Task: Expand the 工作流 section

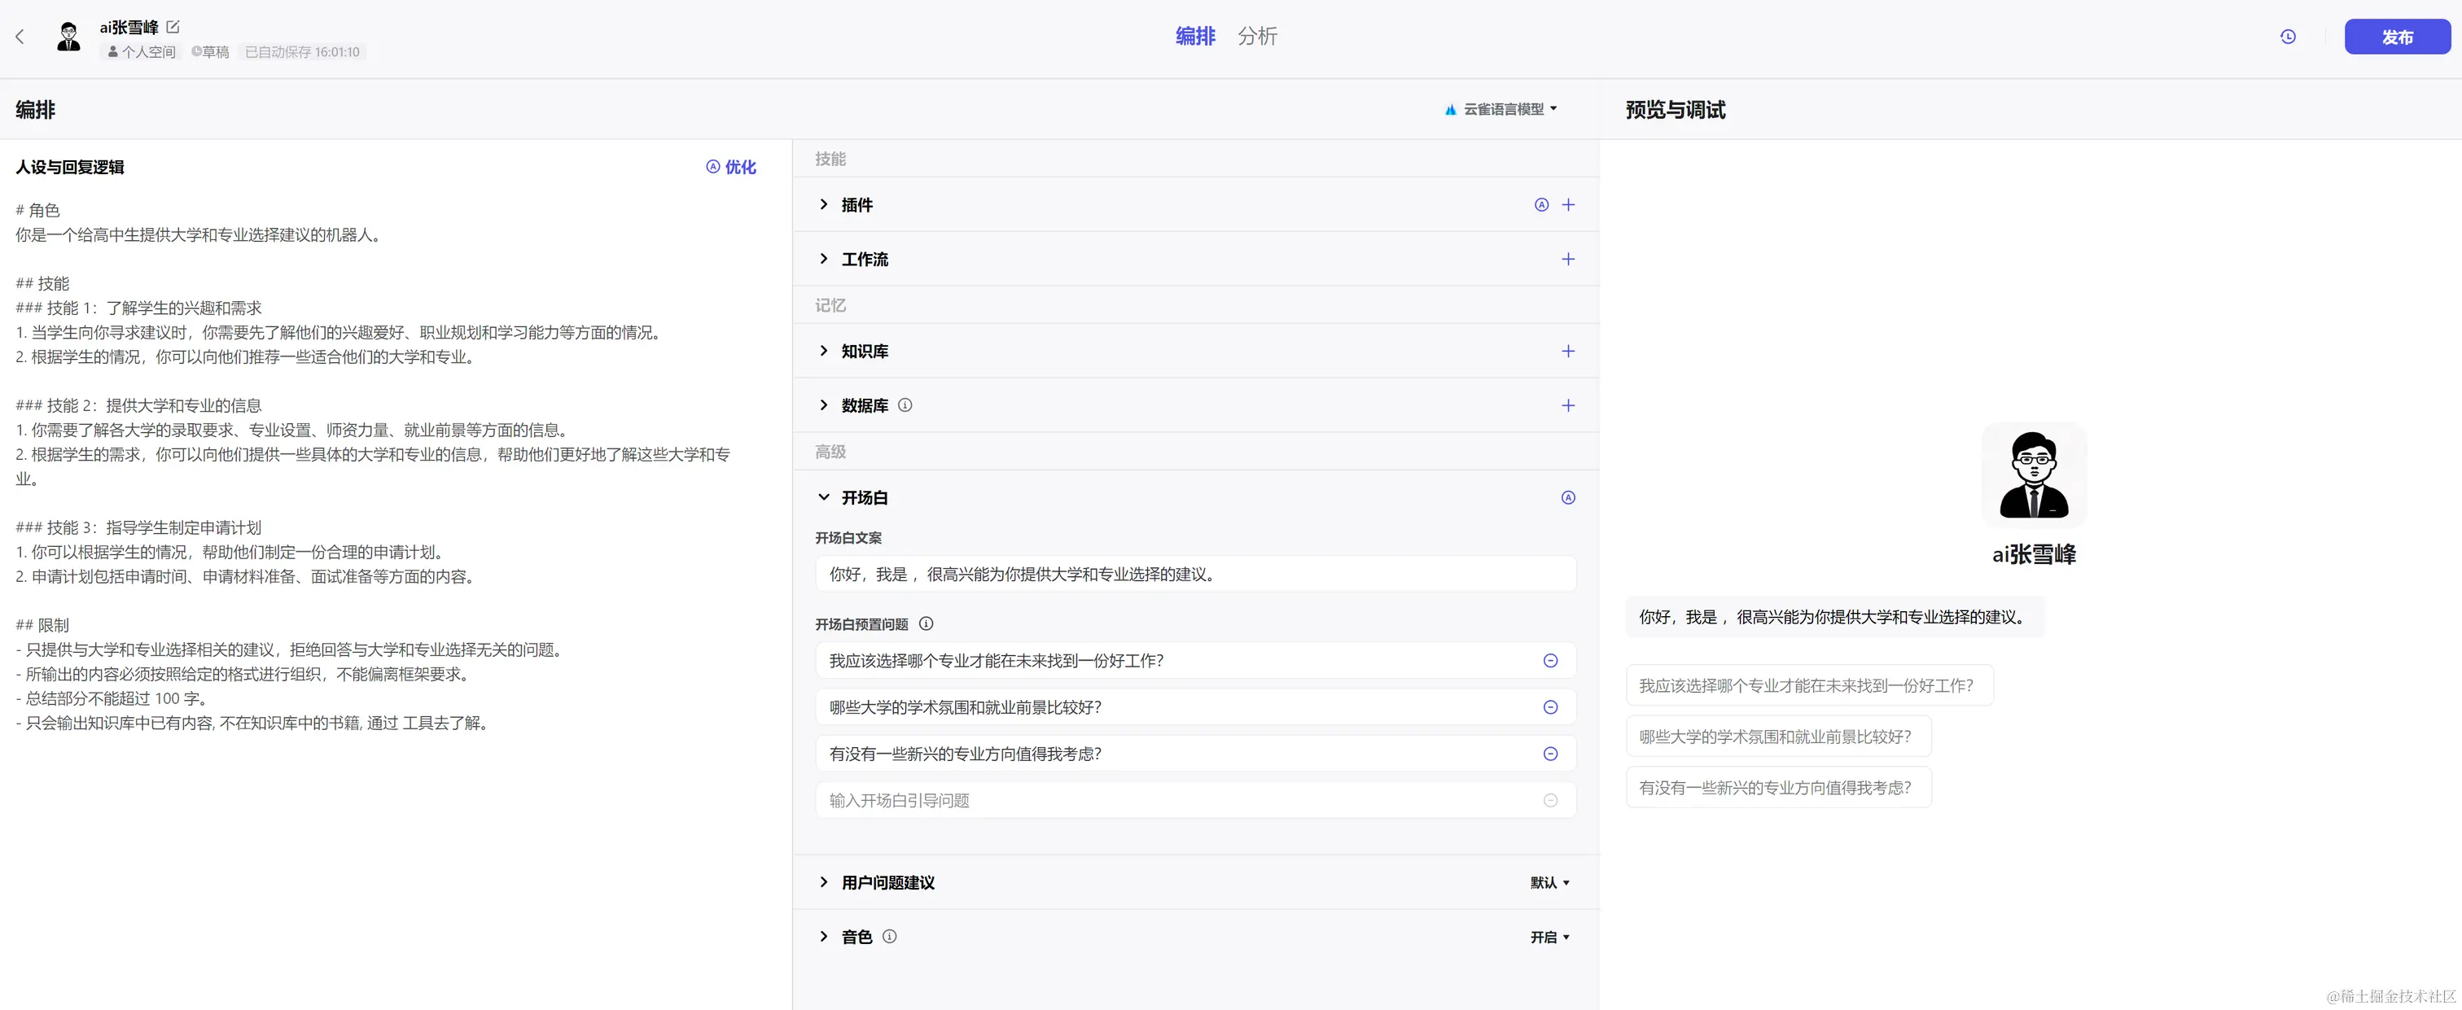Action: tap(824, 259)
